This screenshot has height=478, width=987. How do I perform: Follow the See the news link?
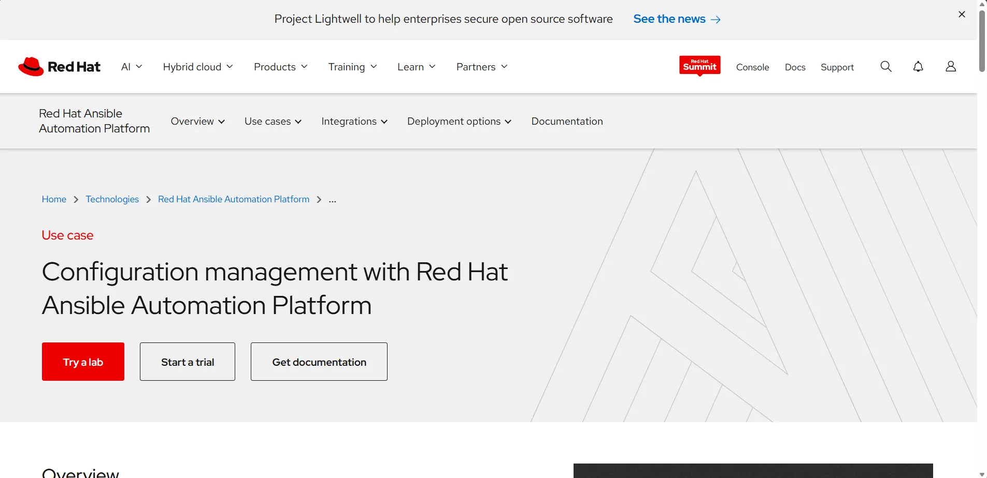677,19
